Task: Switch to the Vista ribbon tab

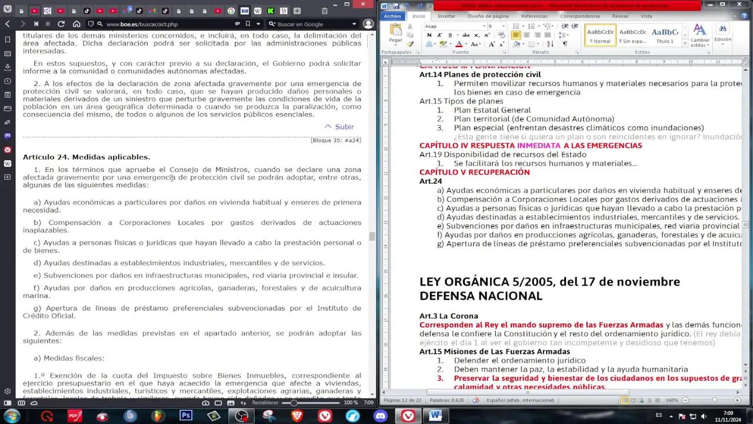Action: (x=646, y=16)
